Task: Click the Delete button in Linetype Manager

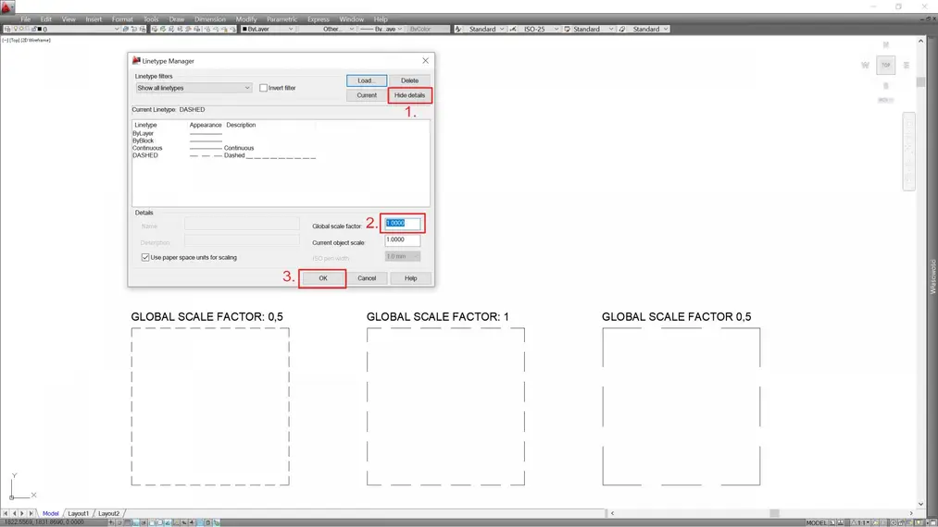Action: [x=410, y=80]
